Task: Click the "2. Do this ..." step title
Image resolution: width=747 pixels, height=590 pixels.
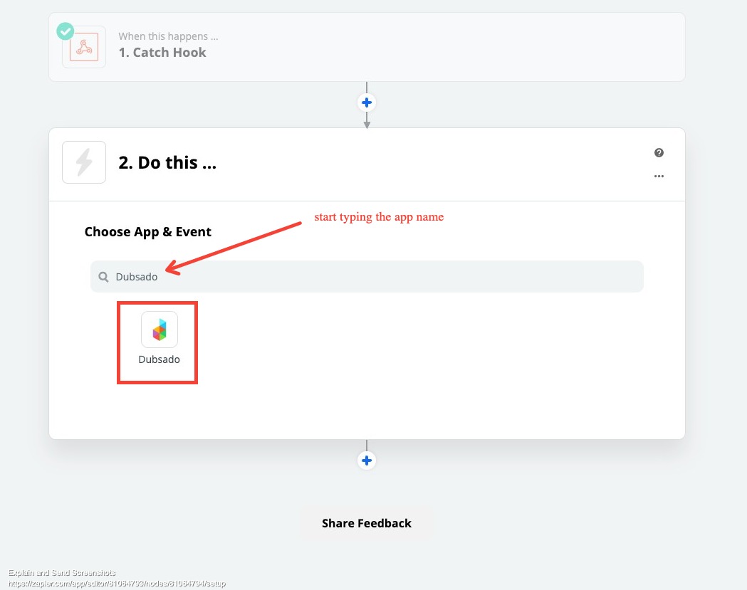Action: pos(167,163)
